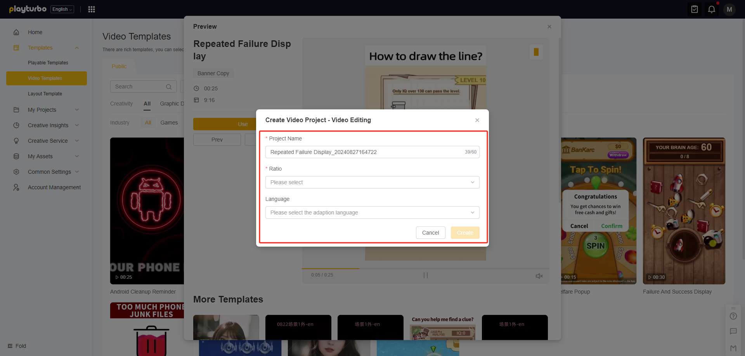
Task: Open the apps grid menu icon
Action: point(92,9)
